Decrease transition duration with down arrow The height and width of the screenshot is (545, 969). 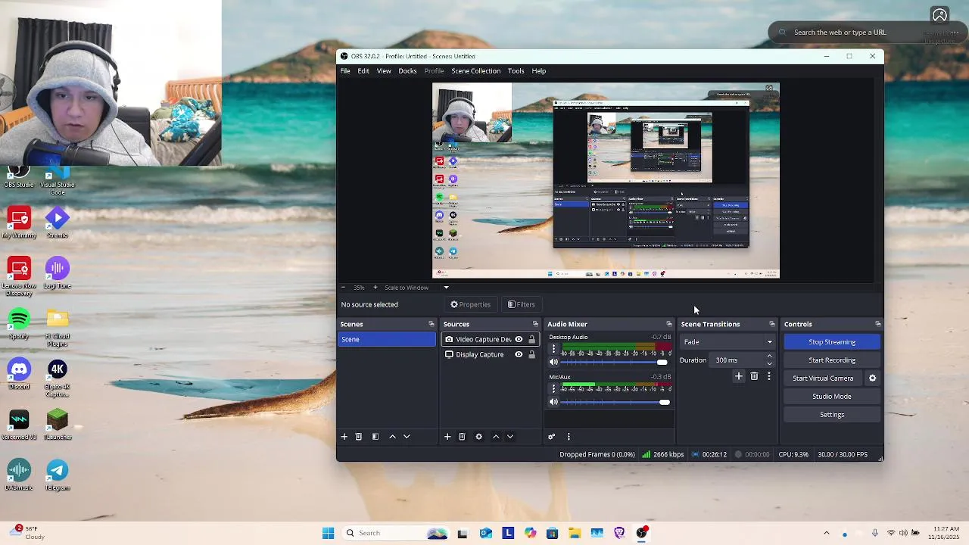point(770,363)
